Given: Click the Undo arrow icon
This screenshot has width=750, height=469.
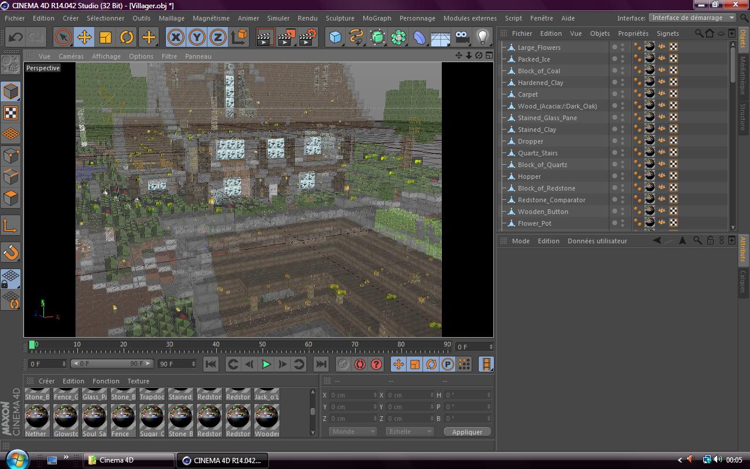Looking at the screenshot, I should [16, 38].
